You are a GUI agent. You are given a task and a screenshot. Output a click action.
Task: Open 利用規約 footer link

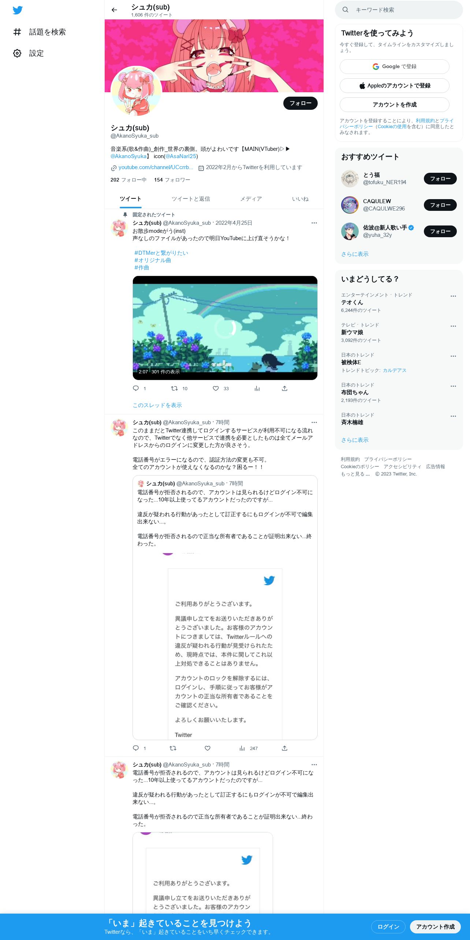[x=350, y=459]
